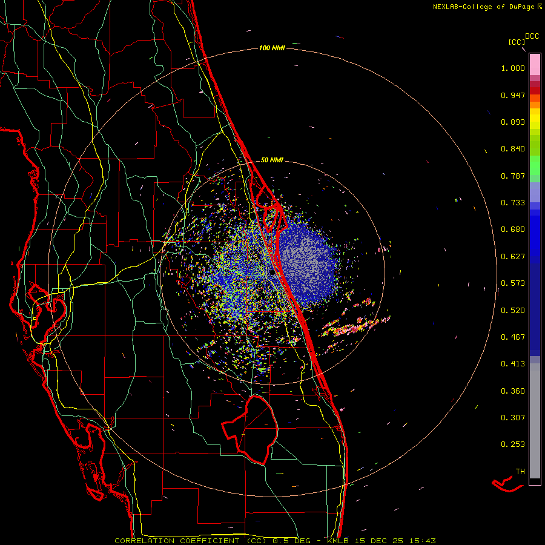Viewport: 545px width, 545px height.
Task: Pick the bright green swatch in the legend
Action: click(535, 165)
